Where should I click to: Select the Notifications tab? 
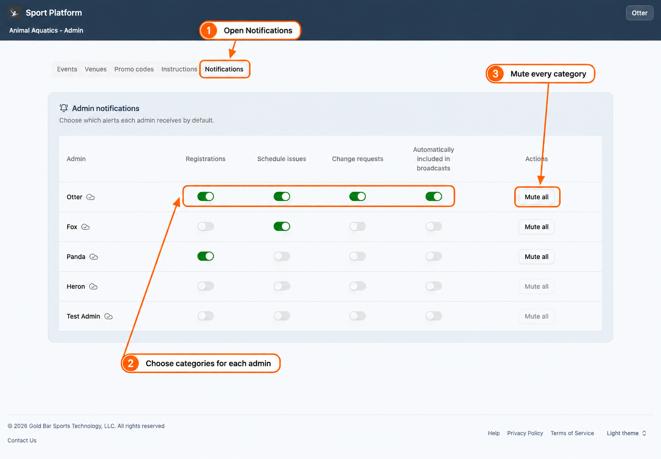pyautogui.click(x=224, y=69)
